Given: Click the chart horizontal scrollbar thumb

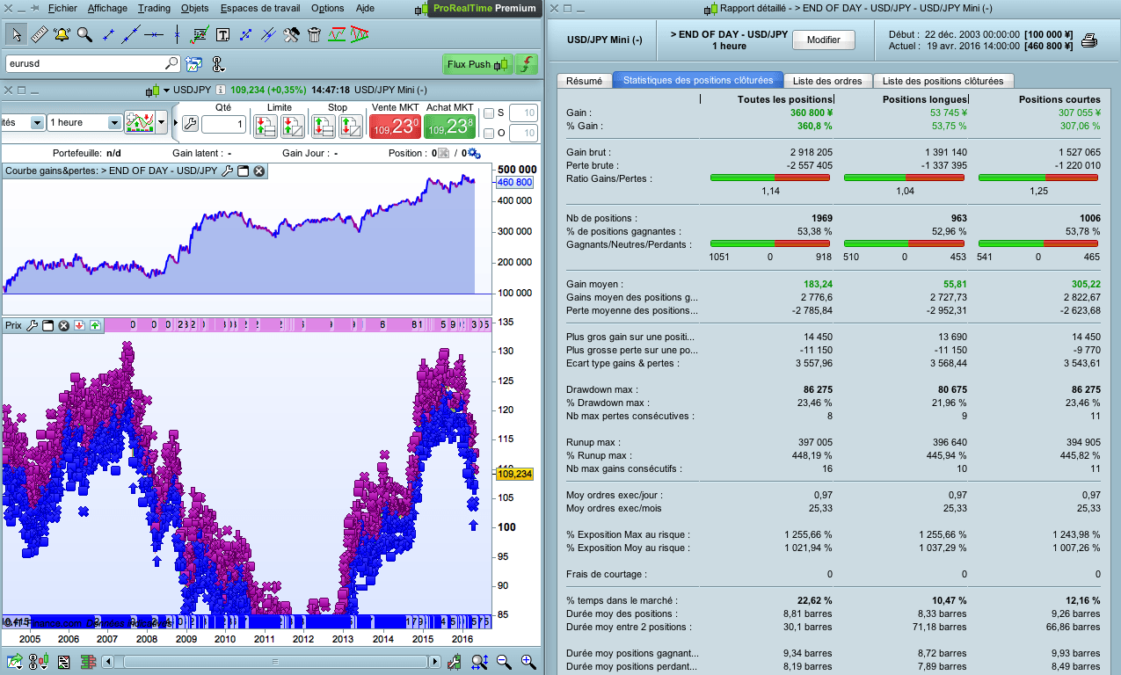Looking at the screenshot, I should coord(277,662).
